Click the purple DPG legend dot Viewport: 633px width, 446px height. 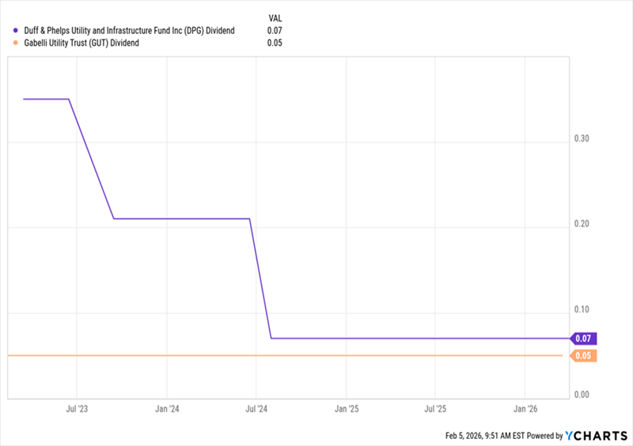(x=9, y=31)
